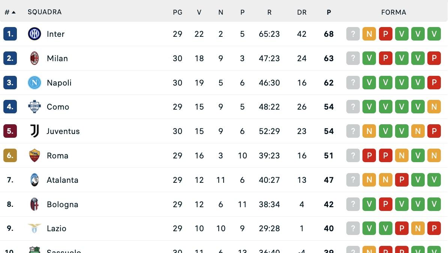The height and width of the screenshot is (253, 448).
Task: Open the Bologna club crest
Action: [x=34, y=204]
